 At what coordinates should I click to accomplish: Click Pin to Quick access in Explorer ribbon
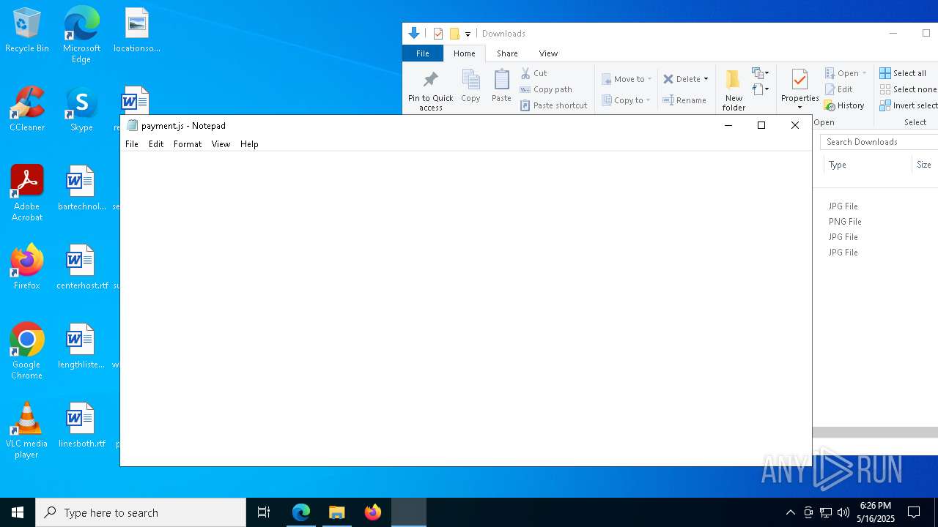[431, 91]
